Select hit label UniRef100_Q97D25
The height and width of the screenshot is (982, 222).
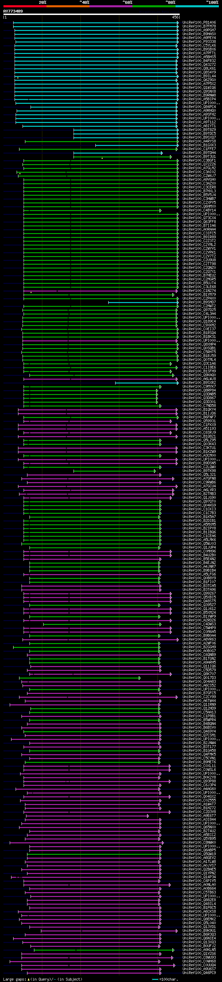(199, 310)
